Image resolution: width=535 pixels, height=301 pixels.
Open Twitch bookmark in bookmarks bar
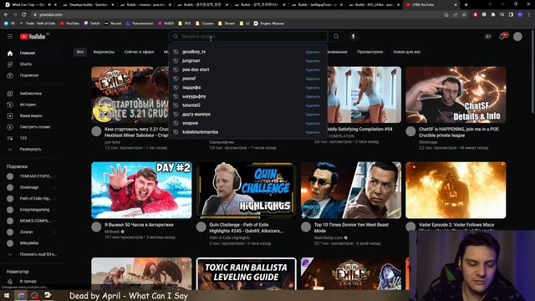click(92, 23)
